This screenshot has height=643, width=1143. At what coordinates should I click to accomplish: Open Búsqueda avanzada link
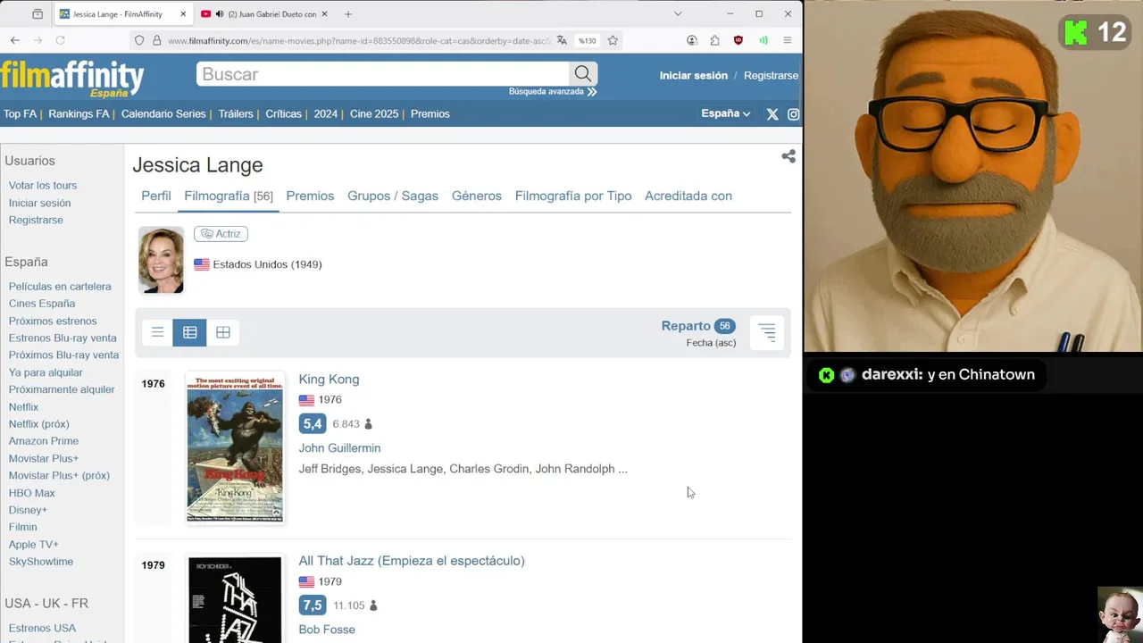point(553,91)
